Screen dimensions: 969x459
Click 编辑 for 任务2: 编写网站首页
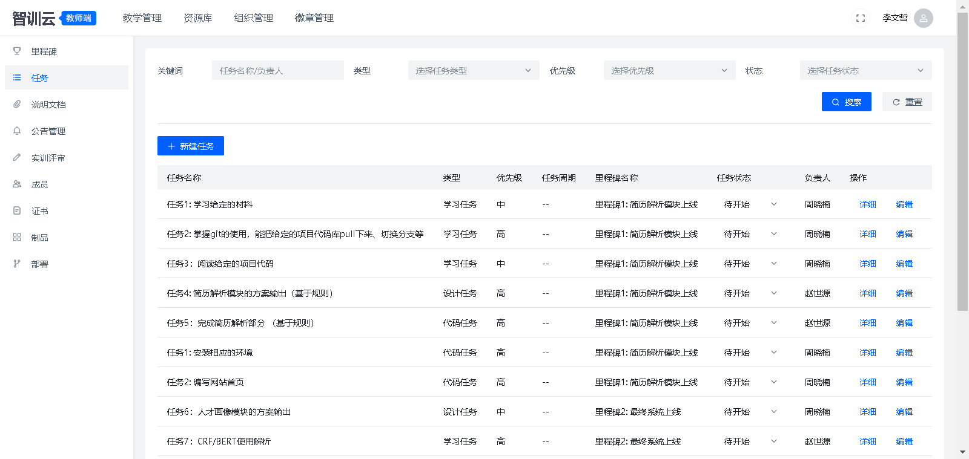point(904,382)
